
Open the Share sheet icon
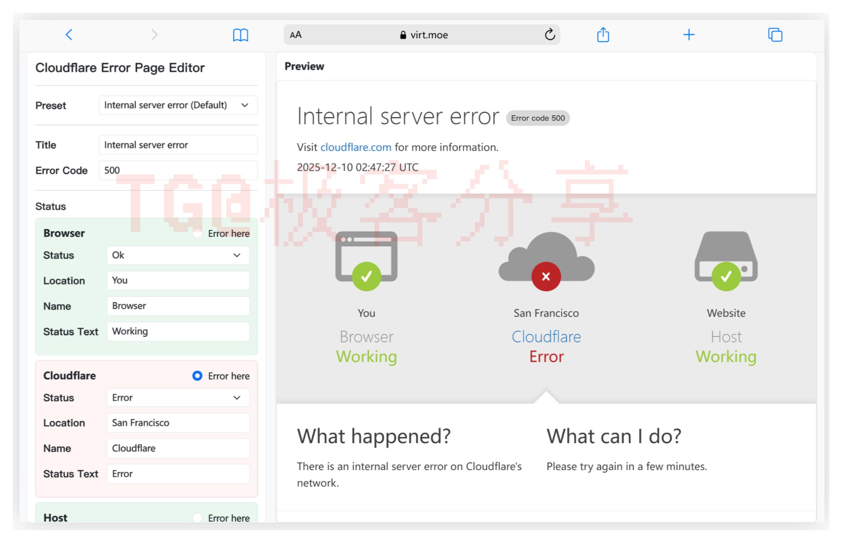click(x=602, y=35)
